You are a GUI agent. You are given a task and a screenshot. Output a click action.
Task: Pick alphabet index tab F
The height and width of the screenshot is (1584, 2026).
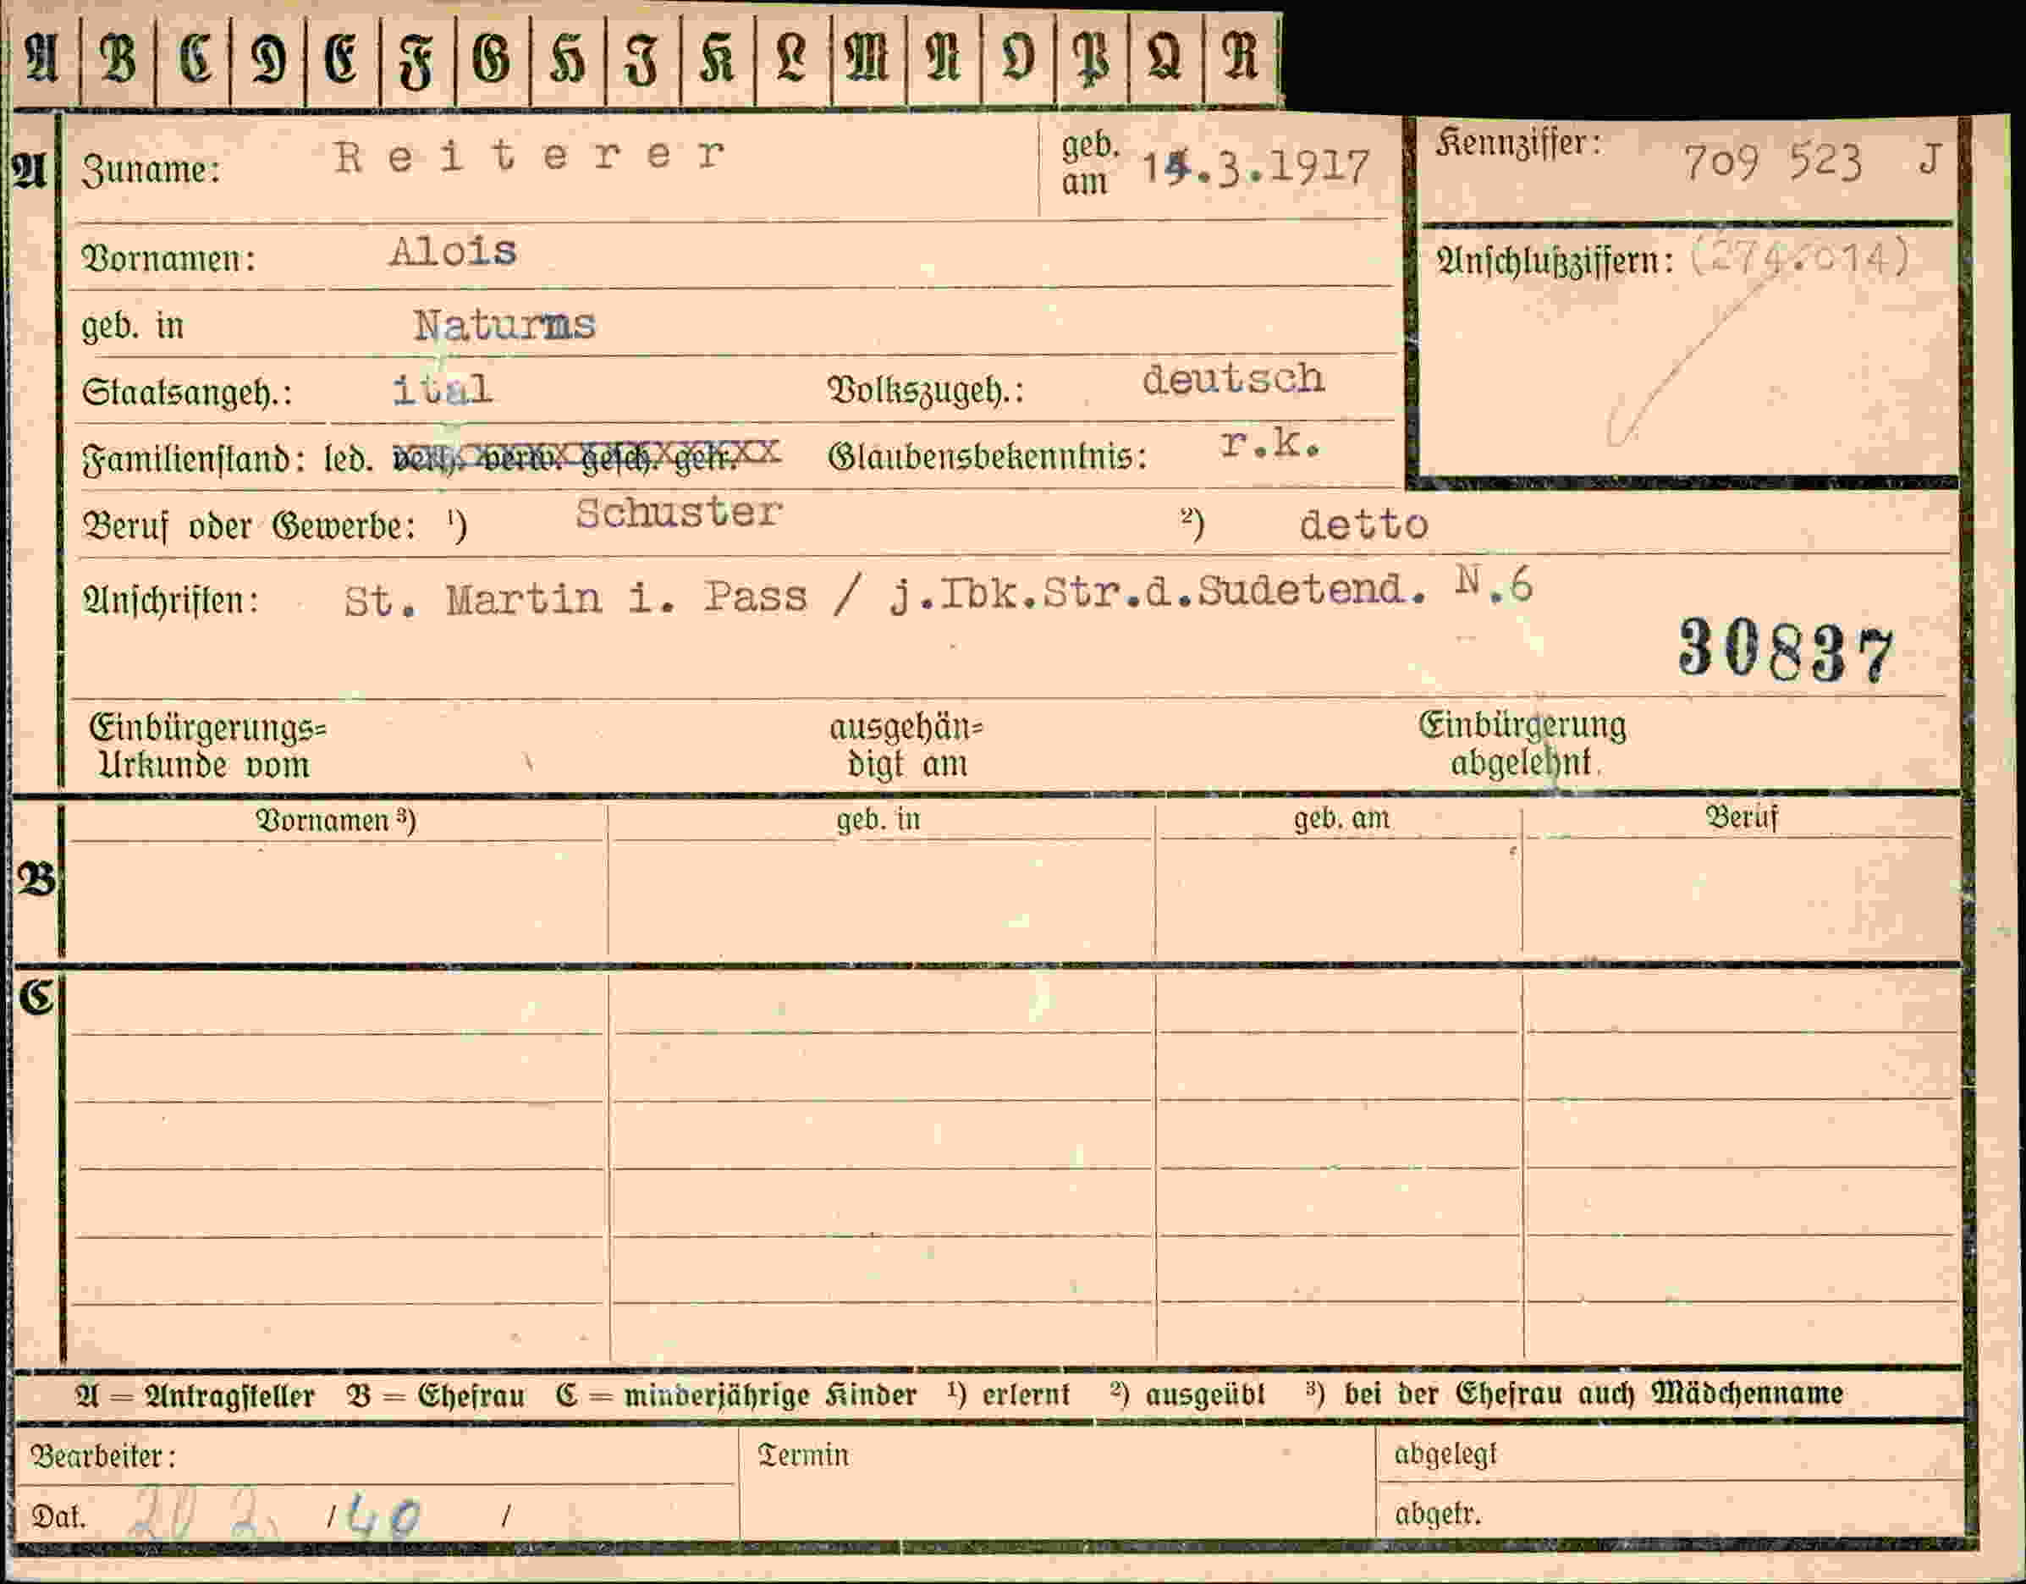click(417, 61)
